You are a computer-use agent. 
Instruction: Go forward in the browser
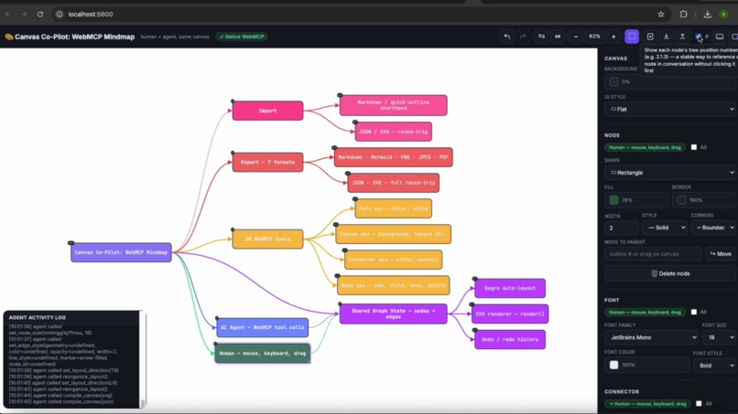pos(24,14)
